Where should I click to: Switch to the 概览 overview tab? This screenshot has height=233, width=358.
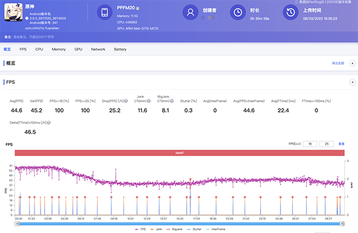tap(7, 49)
